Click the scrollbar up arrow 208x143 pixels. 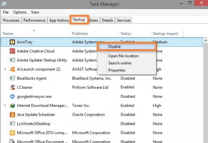(205, 41)
